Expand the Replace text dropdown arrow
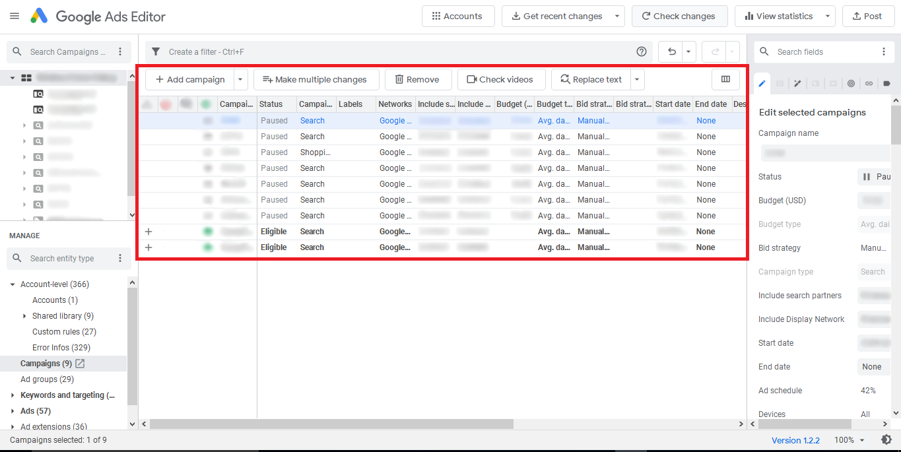Viewport: 901px width, 452px height. click(x=637, y=80)
